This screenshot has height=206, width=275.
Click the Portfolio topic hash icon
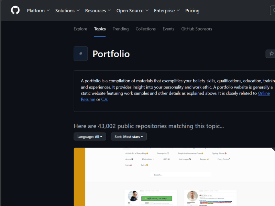coord(80,54)
